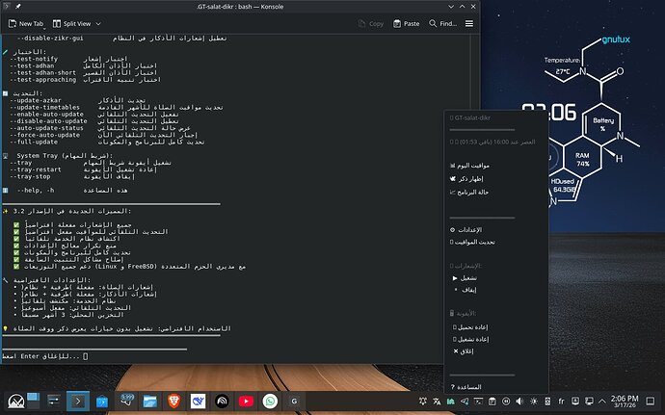Open YouTube from the taskbar

246,401
